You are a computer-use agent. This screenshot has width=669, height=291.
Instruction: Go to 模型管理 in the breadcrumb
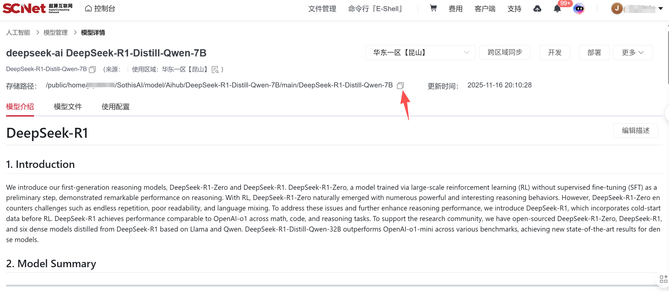tap(55, 33)
